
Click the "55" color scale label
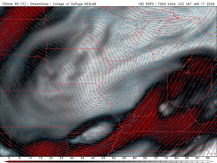[124, 158]
